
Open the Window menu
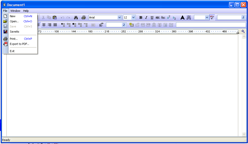[15, 11]
